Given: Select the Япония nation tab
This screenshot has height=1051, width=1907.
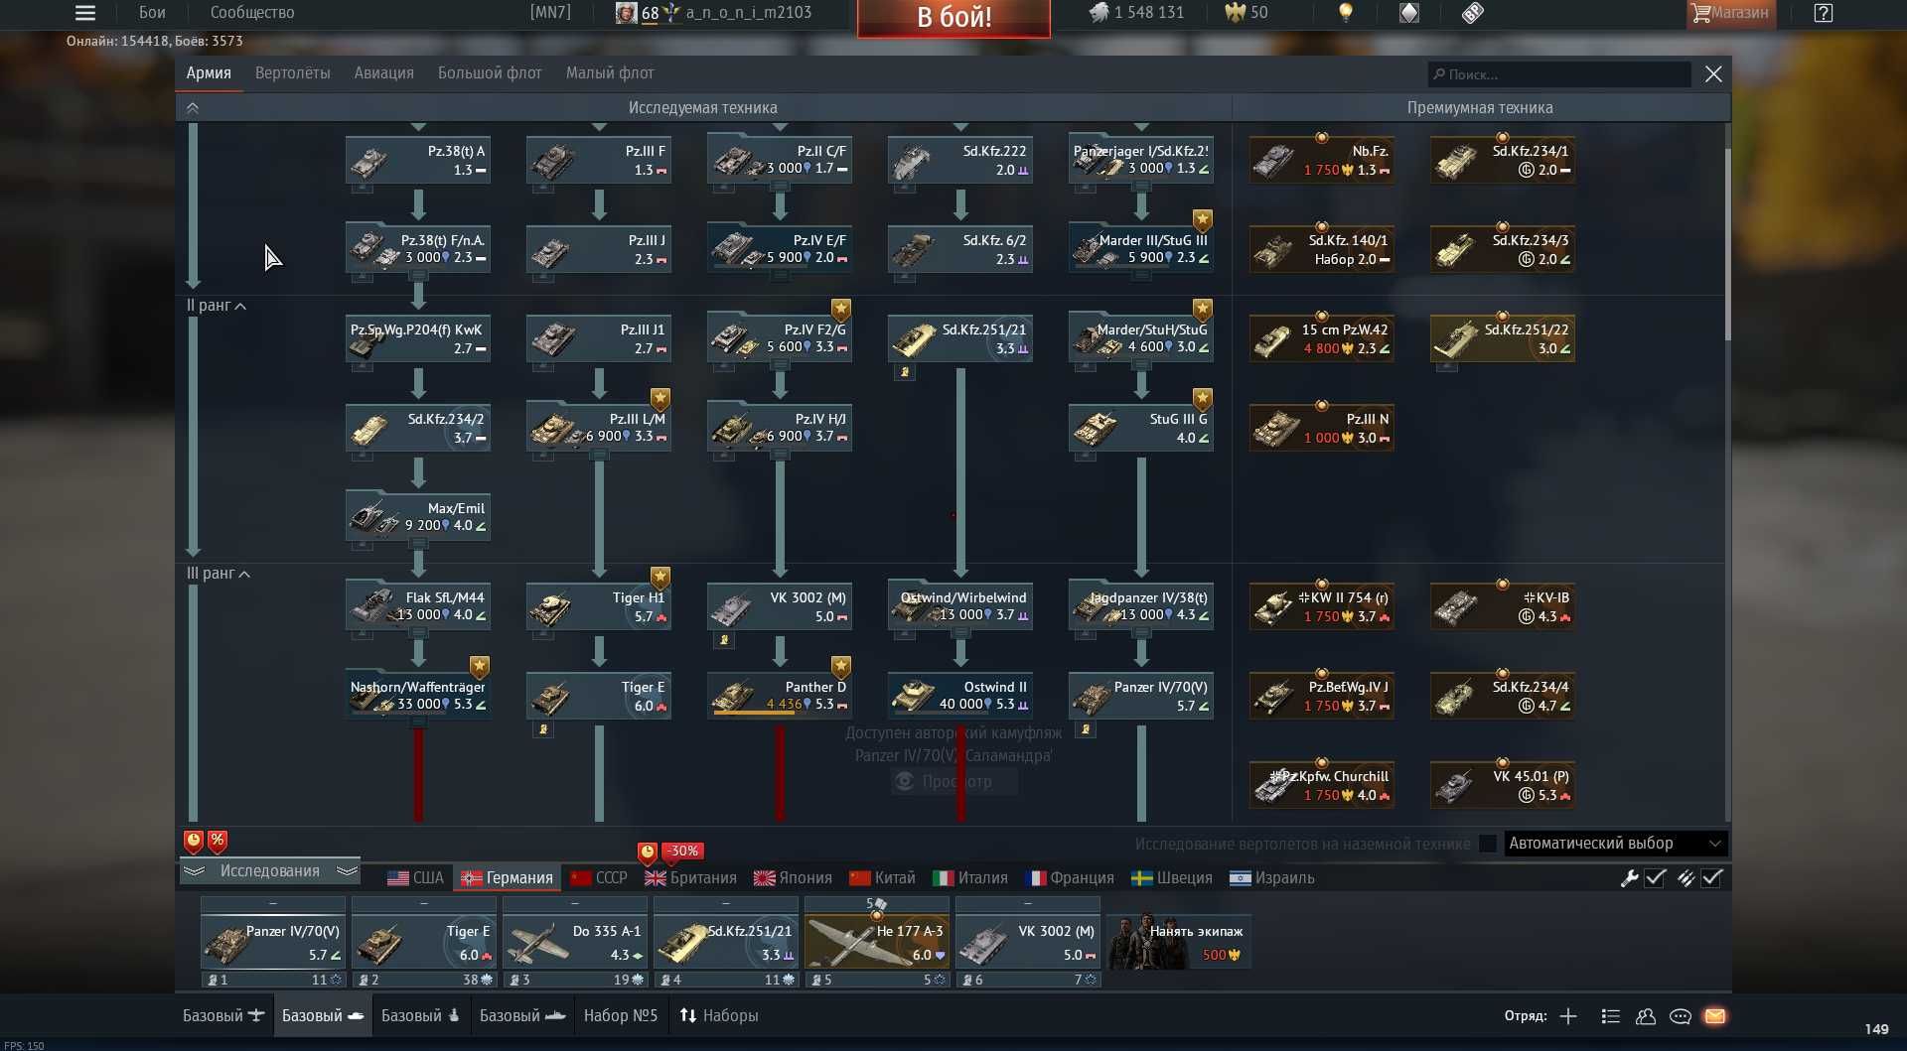Looking at the screenshot, I should (793, 878).
